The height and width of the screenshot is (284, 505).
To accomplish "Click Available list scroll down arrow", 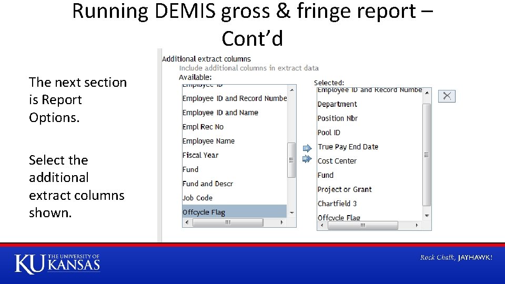I will point(291,212).
